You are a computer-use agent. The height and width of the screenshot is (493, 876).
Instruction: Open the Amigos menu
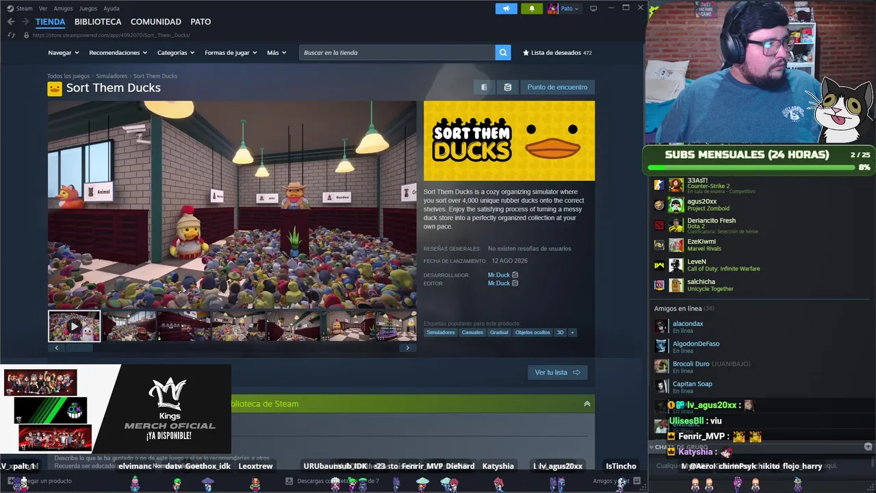pyautogui.click(x=63, y=9)
